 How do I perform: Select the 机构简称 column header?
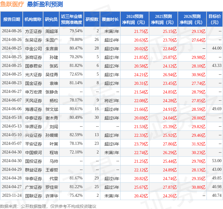[33, 19]
